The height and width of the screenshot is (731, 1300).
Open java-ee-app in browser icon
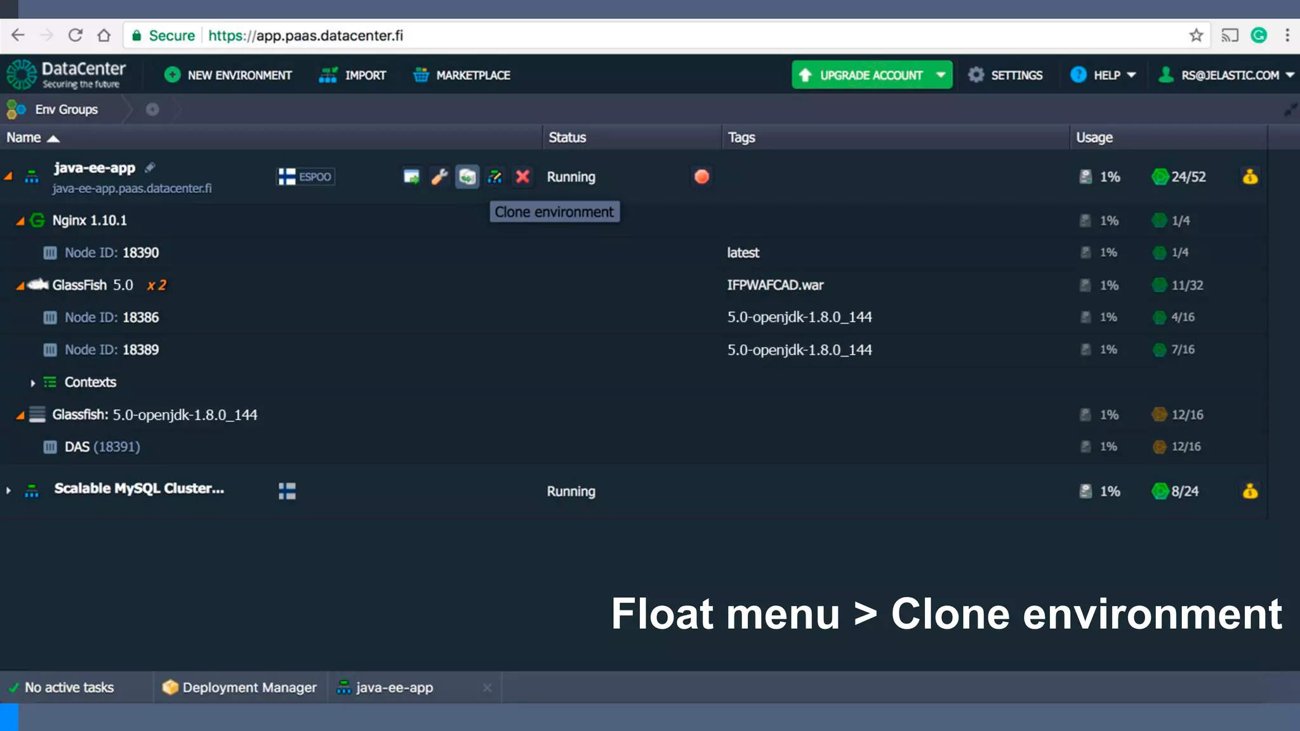[411, 176]
